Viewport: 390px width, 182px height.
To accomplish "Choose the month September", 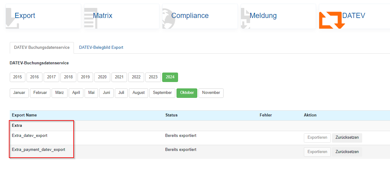I will tap(162, 93).
